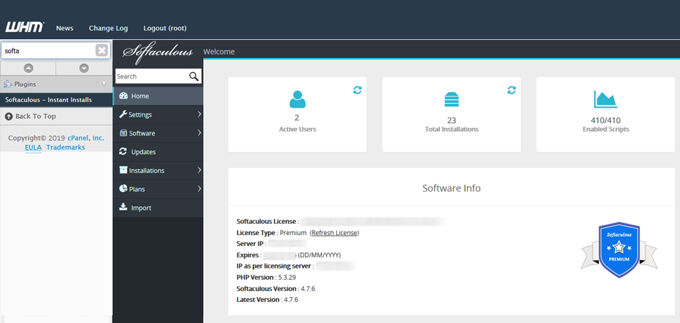The height and width of the screenshot is (323, 680).
Task: Click the magnifier search icon
Action: point(194,76)
